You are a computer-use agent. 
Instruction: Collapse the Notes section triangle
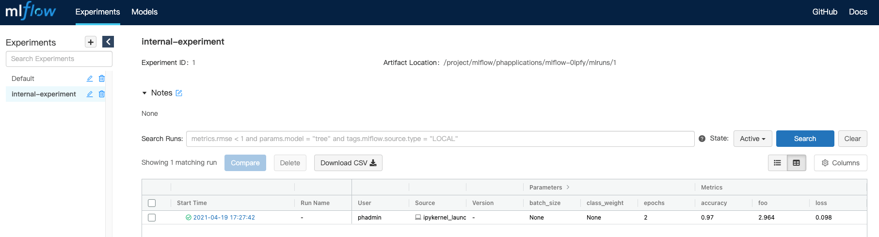tap(144, 93)
